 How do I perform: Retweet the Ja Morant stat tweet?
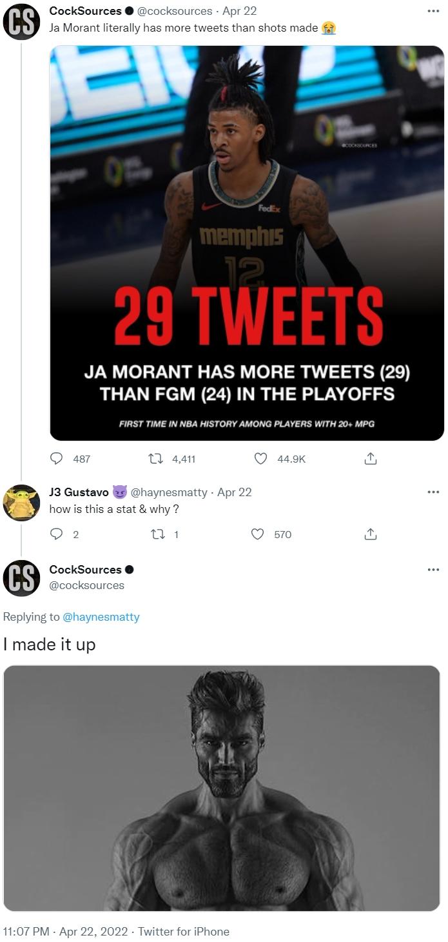point(155,459)
